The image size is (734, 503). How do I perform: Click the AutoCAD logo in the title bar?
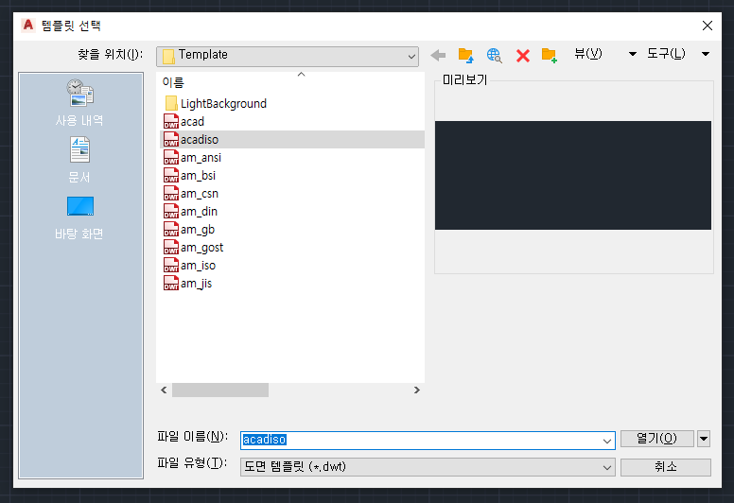[28, 25]
